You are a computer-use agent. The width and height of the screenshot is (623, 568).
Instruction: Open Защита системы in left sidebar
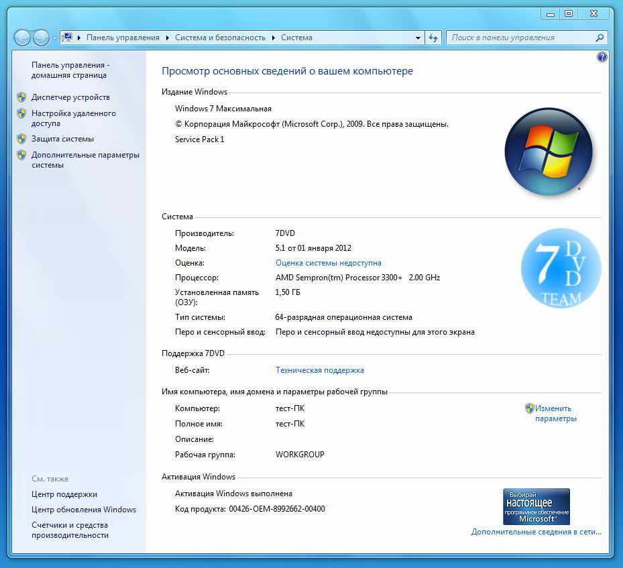tap(62, 139)
